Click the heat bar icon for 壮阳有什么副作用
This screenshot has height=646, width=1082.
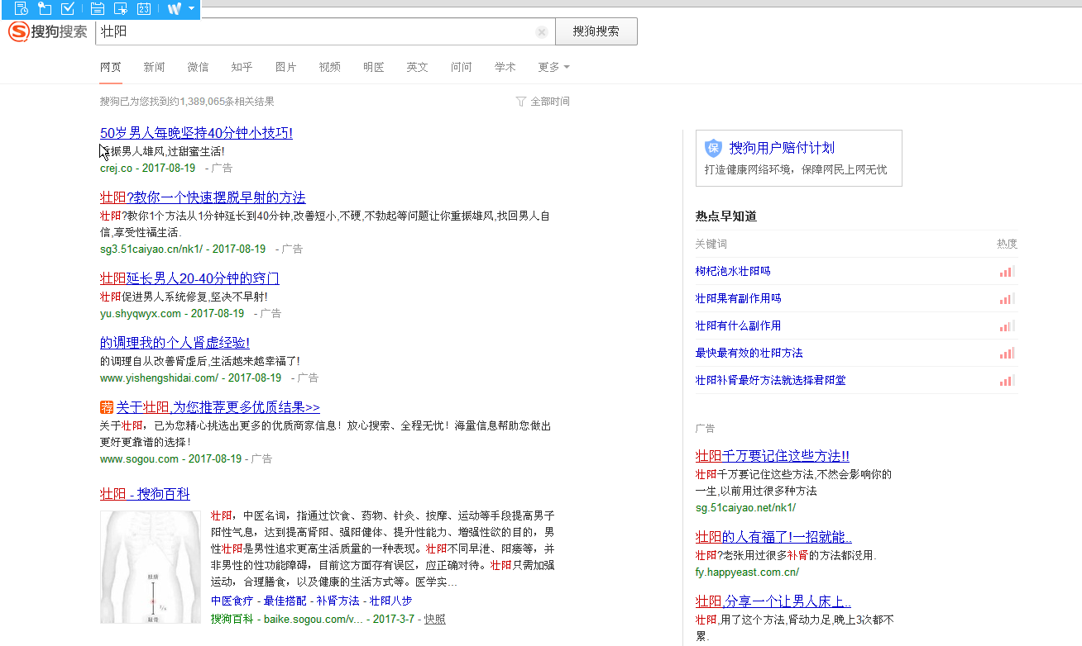coord(1007,325)
